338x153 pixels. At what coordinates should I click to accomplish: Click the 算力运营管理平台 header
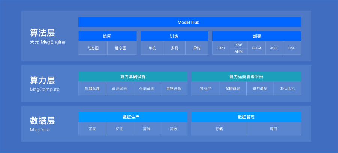click(246, 76)
